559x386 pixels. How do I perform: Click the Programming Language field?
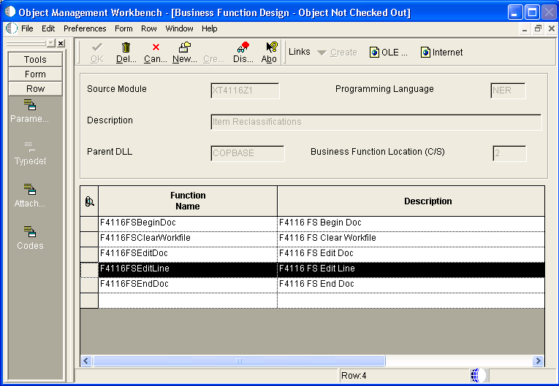pyautogui.click(x=508, y=90)
